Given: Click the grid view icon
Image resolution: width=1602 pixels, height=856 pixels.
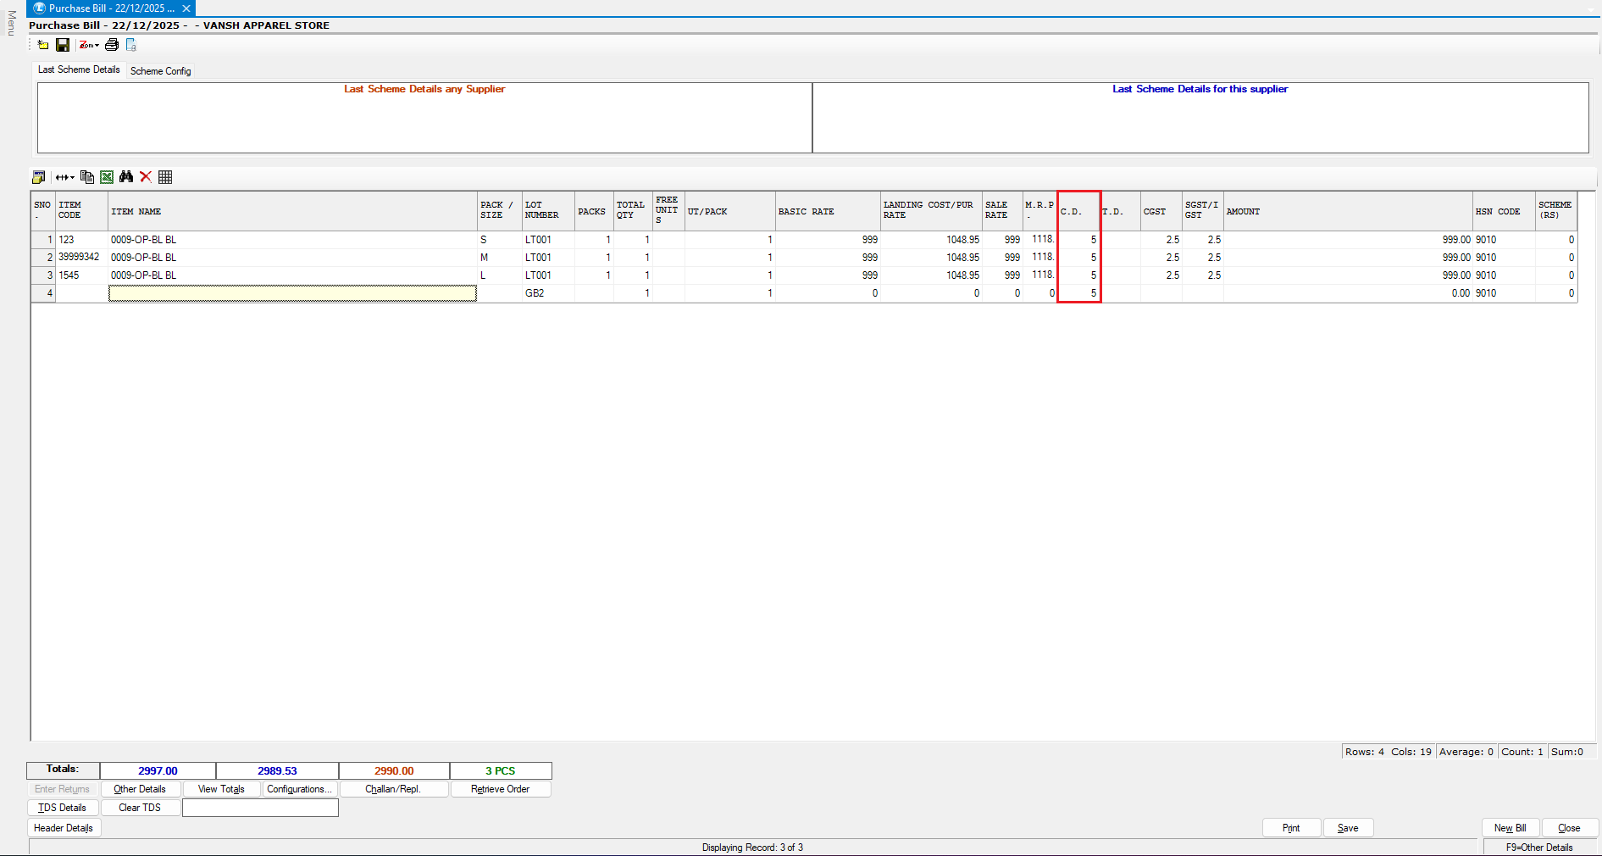Looking at the screenshot, I should click(165, 177).
